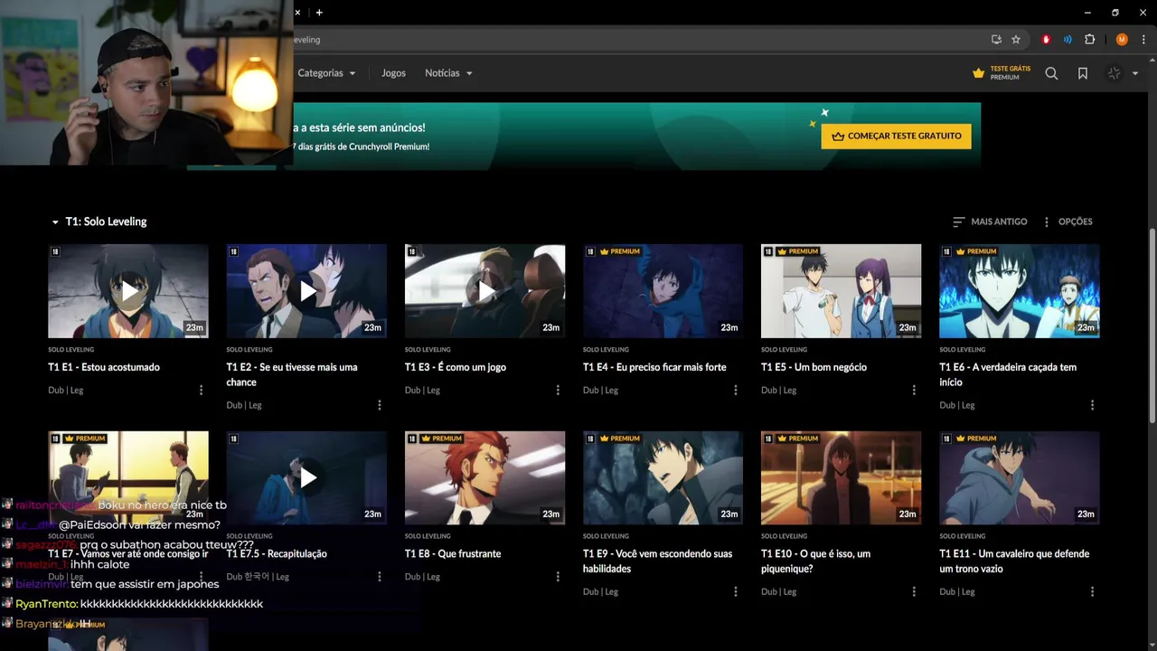Click the T1 E8 red-haired character thumbnail

(484, 477)
